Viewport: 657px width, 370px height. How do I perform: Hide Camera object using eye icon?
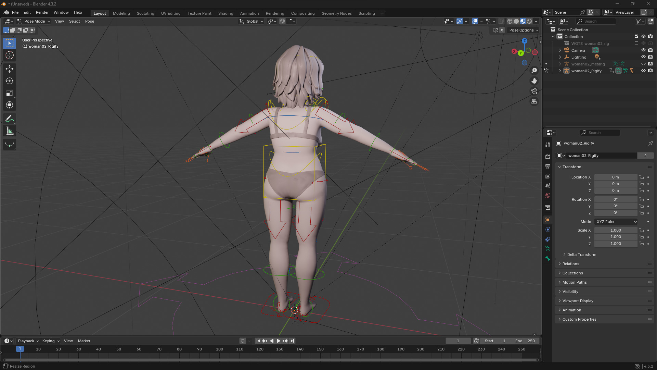[643, 50]
